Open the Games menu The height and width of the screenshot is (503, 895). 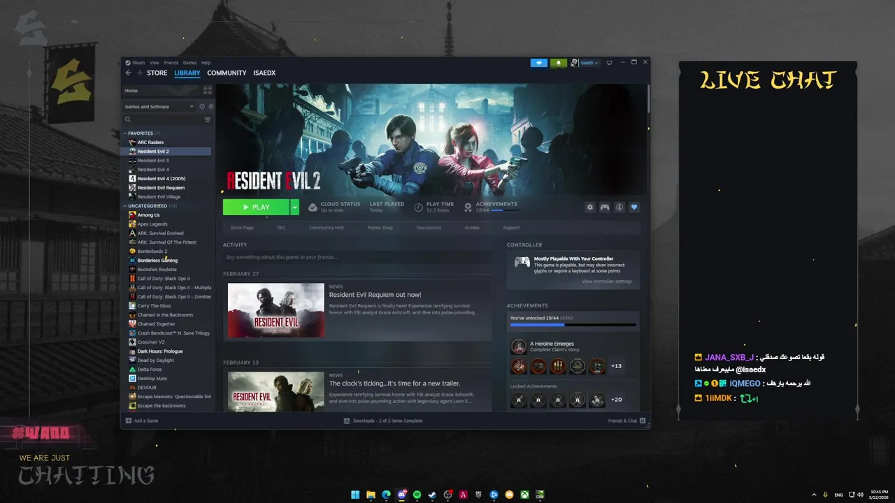point(189,63)
